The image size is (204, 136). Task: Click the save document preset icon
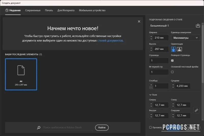click(198, 25)
